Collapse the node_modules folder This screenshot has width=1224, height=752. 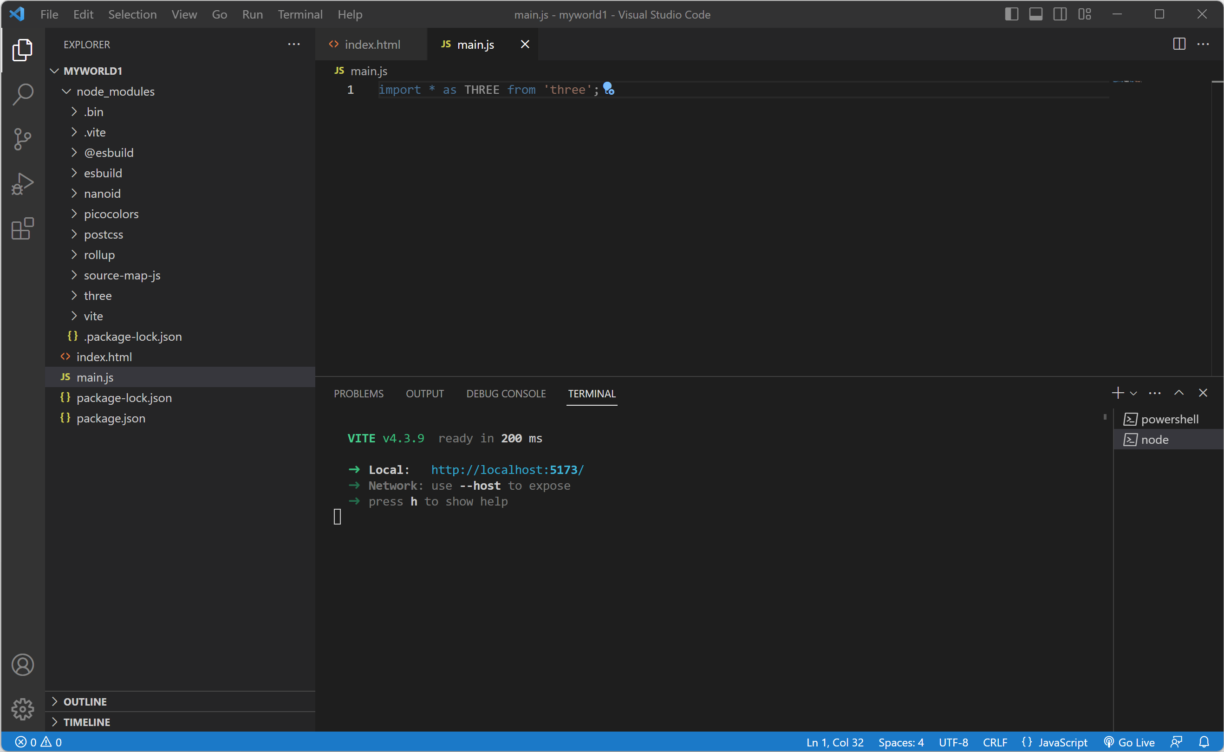pyautogui.click(x=115, y=91)
